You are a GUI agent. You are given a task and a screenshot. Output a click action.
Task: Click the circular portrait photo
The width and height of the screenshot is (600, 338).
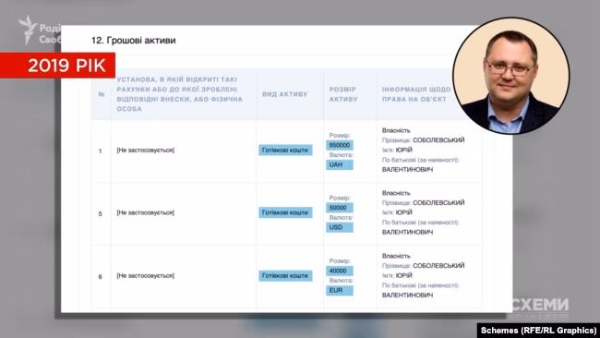tap(510, 76)
